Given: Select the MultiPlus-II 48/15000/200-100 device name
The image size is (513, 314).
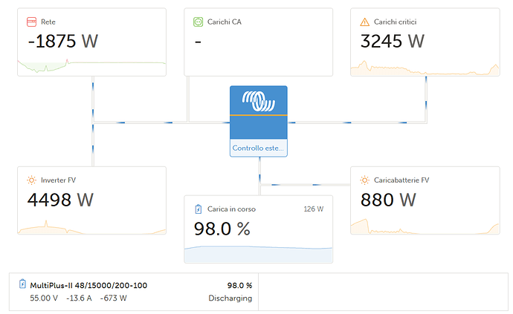Looking at the screenshot, I should [x=88, y=286].
